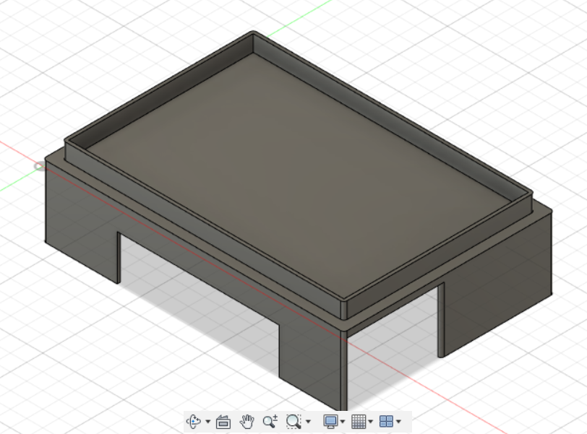587x434 pixels.
Task: Select the recessed top face of the tray model
Action: pyautogui.click(x=299, y=175)
